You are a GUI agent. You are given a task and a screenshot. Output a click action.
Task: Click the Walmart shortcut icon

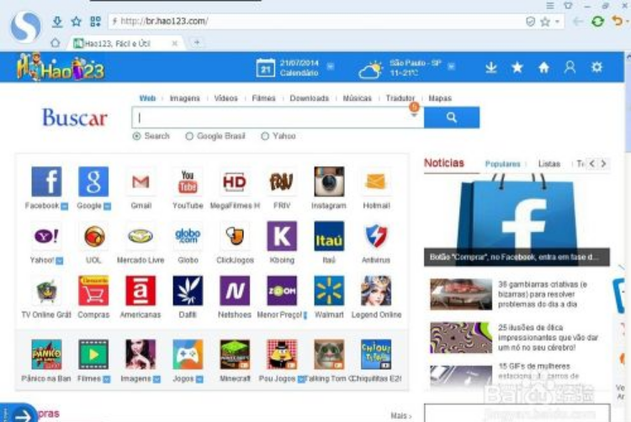click(329, 291)
